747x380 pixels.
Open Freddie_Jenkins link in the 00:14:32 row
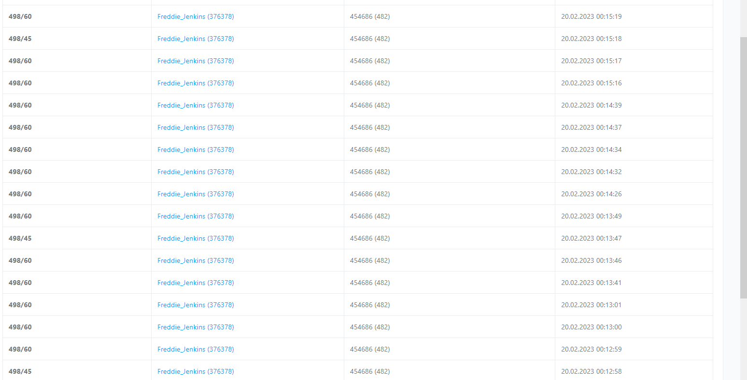[x=196, y=172]
